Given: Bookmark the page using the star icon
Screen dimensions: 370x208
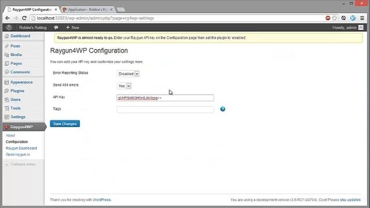Looking at the screenshot, I should pyautogui.click(x=335, y=18).
